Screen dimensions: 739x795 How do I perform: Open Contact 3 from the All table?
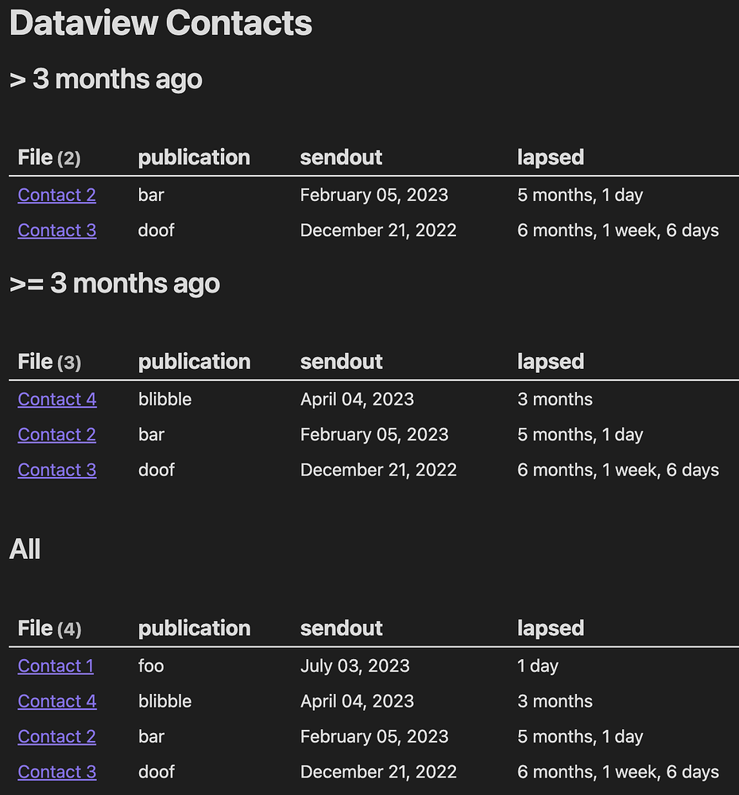(56, 772)
